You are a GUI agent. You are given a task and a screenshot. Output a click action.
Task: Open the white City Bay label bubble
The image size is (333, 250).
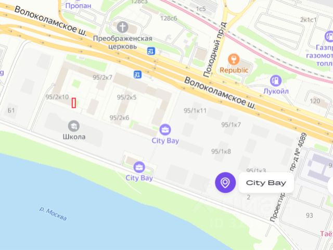pos(266,183)
